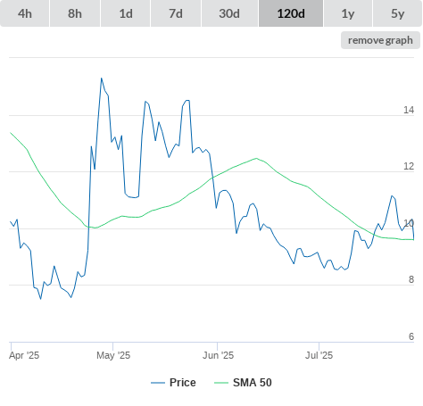The height and width of the screenshot is (406, 423).
Task: Click the Apr '25 axis label
Action: (x=24, y=355)
